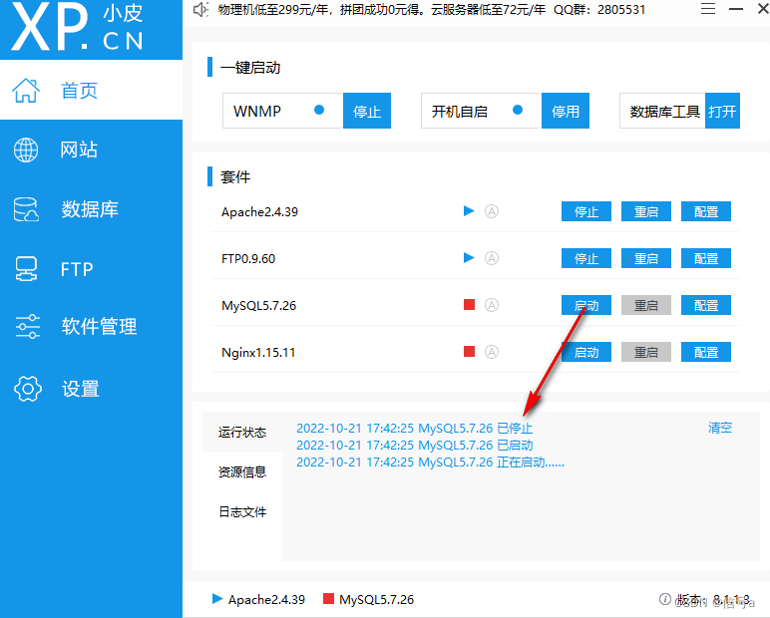770x618 pixels.
Task: Click MySQL5.7.26 greyed 重启 button
Action: tap(646, 305)
